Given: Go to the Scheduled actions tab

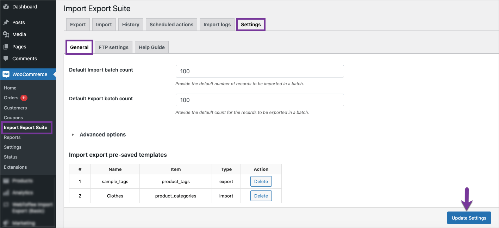Looking at the screenshot, I should tap(171, 24).
